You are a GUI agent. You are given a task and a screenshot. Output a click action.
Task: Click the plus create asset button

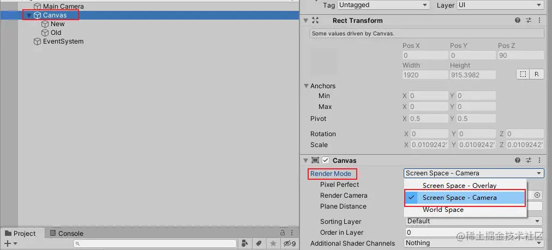click(7, 243)
